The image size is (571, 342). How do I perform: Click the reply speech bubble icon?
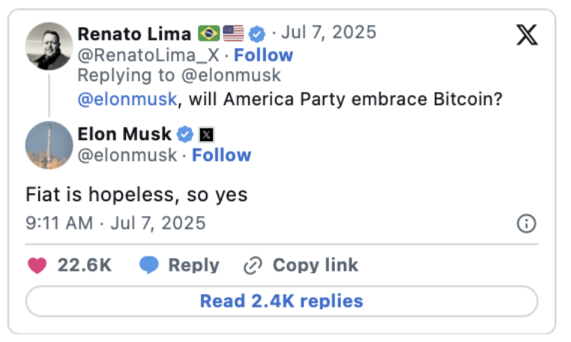click(x=149, y=265)
